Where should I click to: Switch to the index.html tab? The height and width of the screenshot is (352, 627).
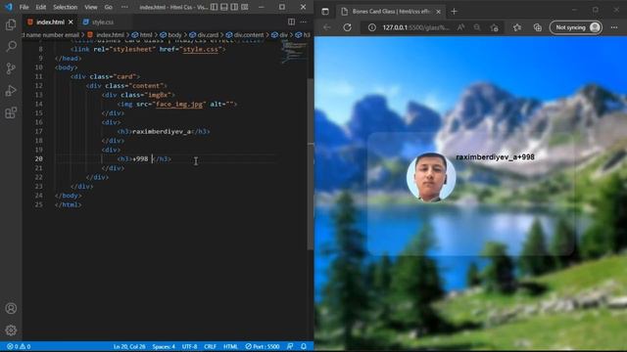point(50,22)
